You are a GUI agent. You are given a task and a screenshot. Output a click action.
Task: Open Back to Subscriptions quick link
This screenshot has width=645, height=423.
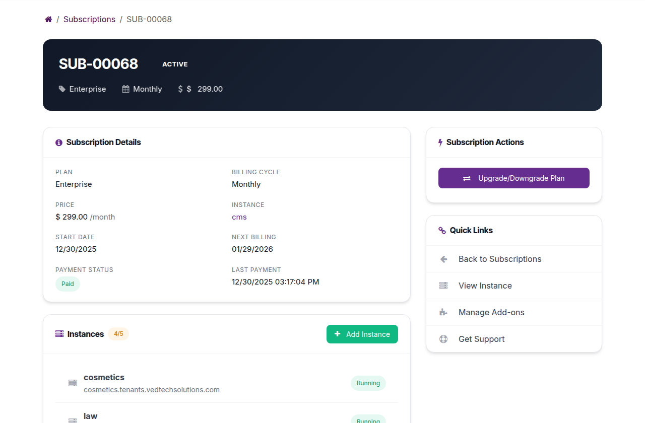click(514, 259)
